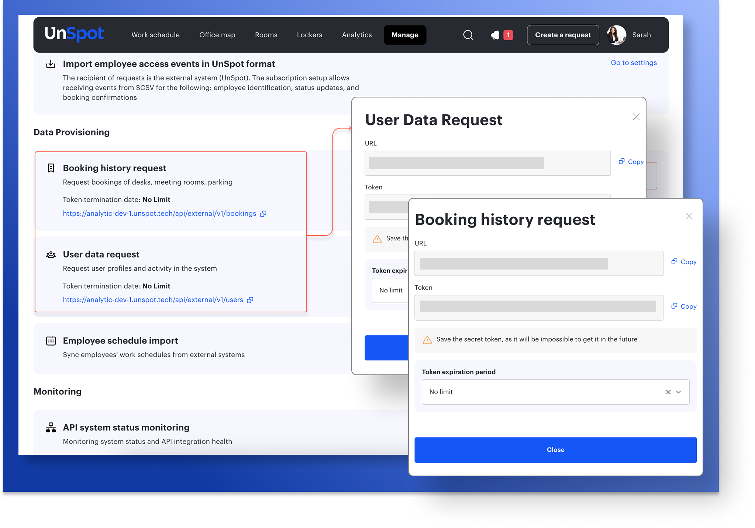Click the import download icon beside access events
This screenshot has height=528, width=755.
(51, 64)
